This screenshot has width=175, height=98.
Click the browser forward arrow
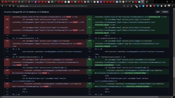pyautogui.click(x=6, y=6)
